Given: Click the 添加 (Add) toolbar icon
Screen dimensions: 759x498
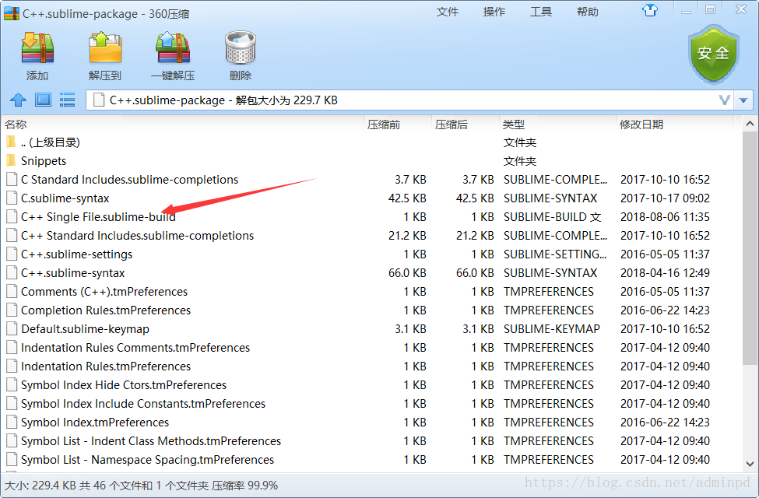Looking at the screenshot, I should click(37, 48).
